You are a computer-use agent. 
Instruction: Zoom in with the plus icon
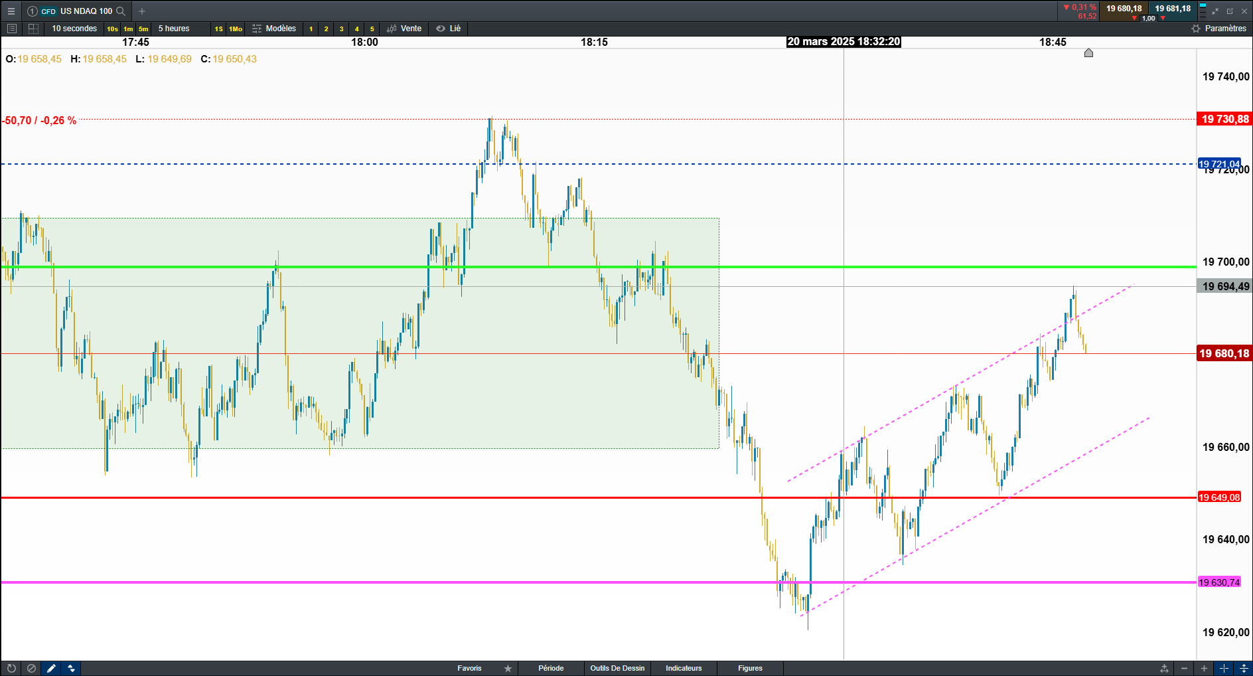1204,668
